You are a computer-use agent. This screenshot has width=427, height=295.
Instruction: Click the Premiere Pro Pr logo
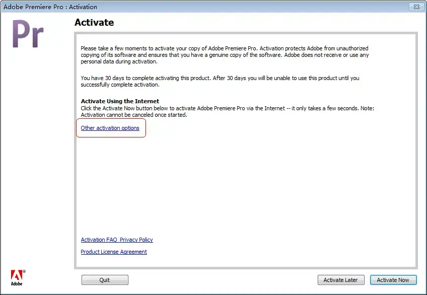pos(28,34)
